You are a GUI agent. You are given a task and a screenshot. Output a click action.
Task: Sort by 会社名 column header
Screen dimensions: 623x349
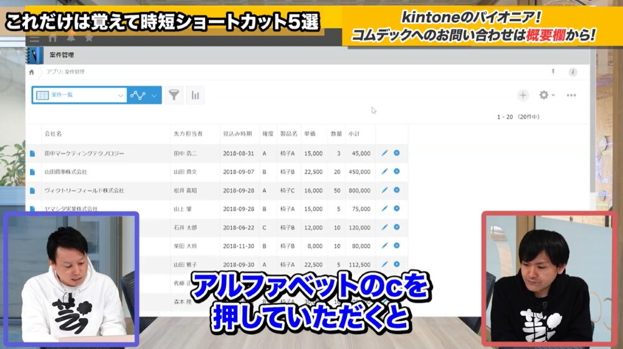(x=53, y=134)
